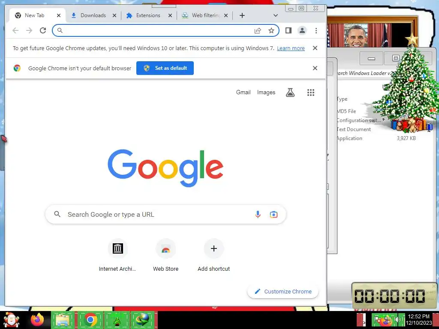439x329 pixels.
Task: Dismiss the default browser infobar
Action: pyautogui.click(x=315, y=68)
